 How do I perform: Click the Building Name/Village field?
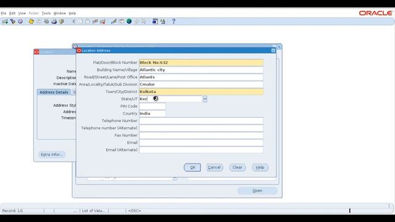coord(201,70)
